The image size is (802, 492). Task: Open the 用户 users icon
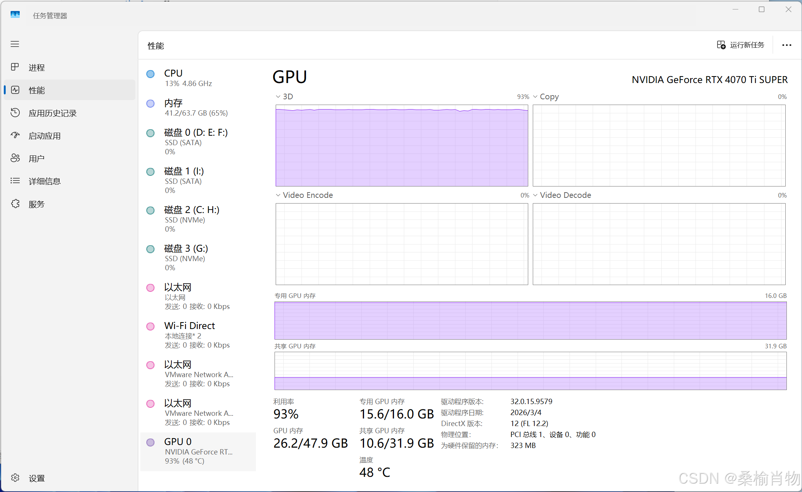click(x=15, y=158)
